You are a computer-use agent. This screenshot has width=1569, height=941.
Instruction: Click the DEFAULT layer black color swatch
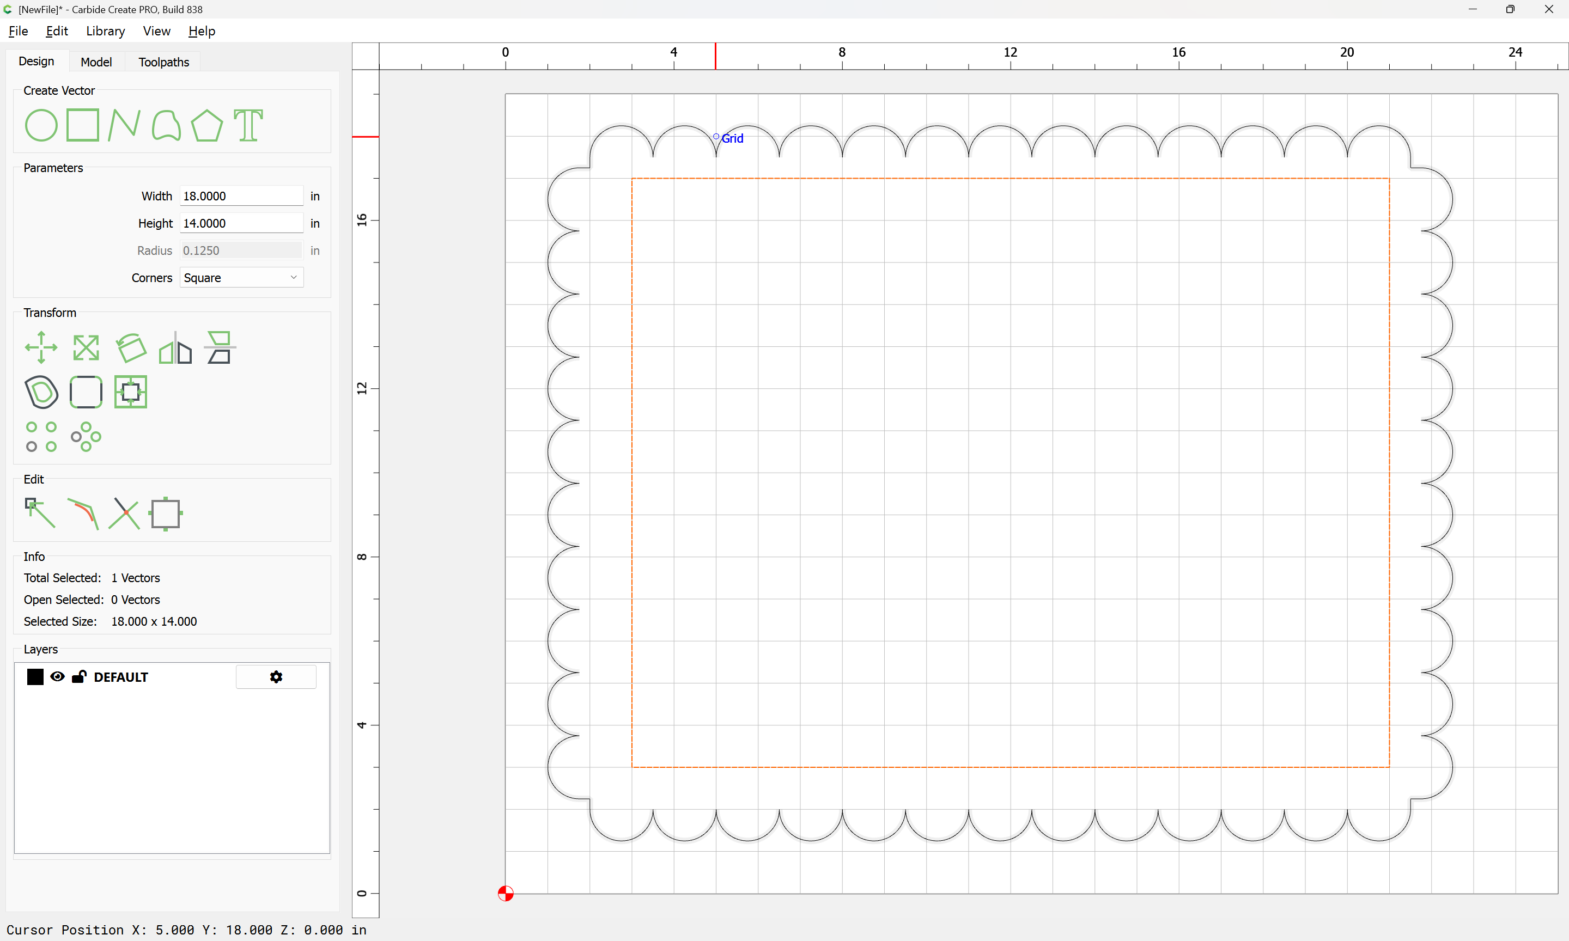[35, 676]
